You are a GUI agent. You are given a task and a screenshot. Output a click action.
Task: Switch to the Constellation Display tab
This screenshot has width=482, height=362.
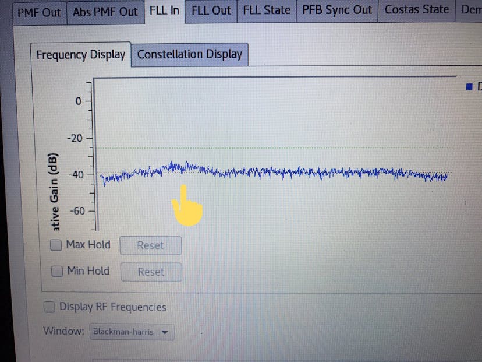[190, 54]
